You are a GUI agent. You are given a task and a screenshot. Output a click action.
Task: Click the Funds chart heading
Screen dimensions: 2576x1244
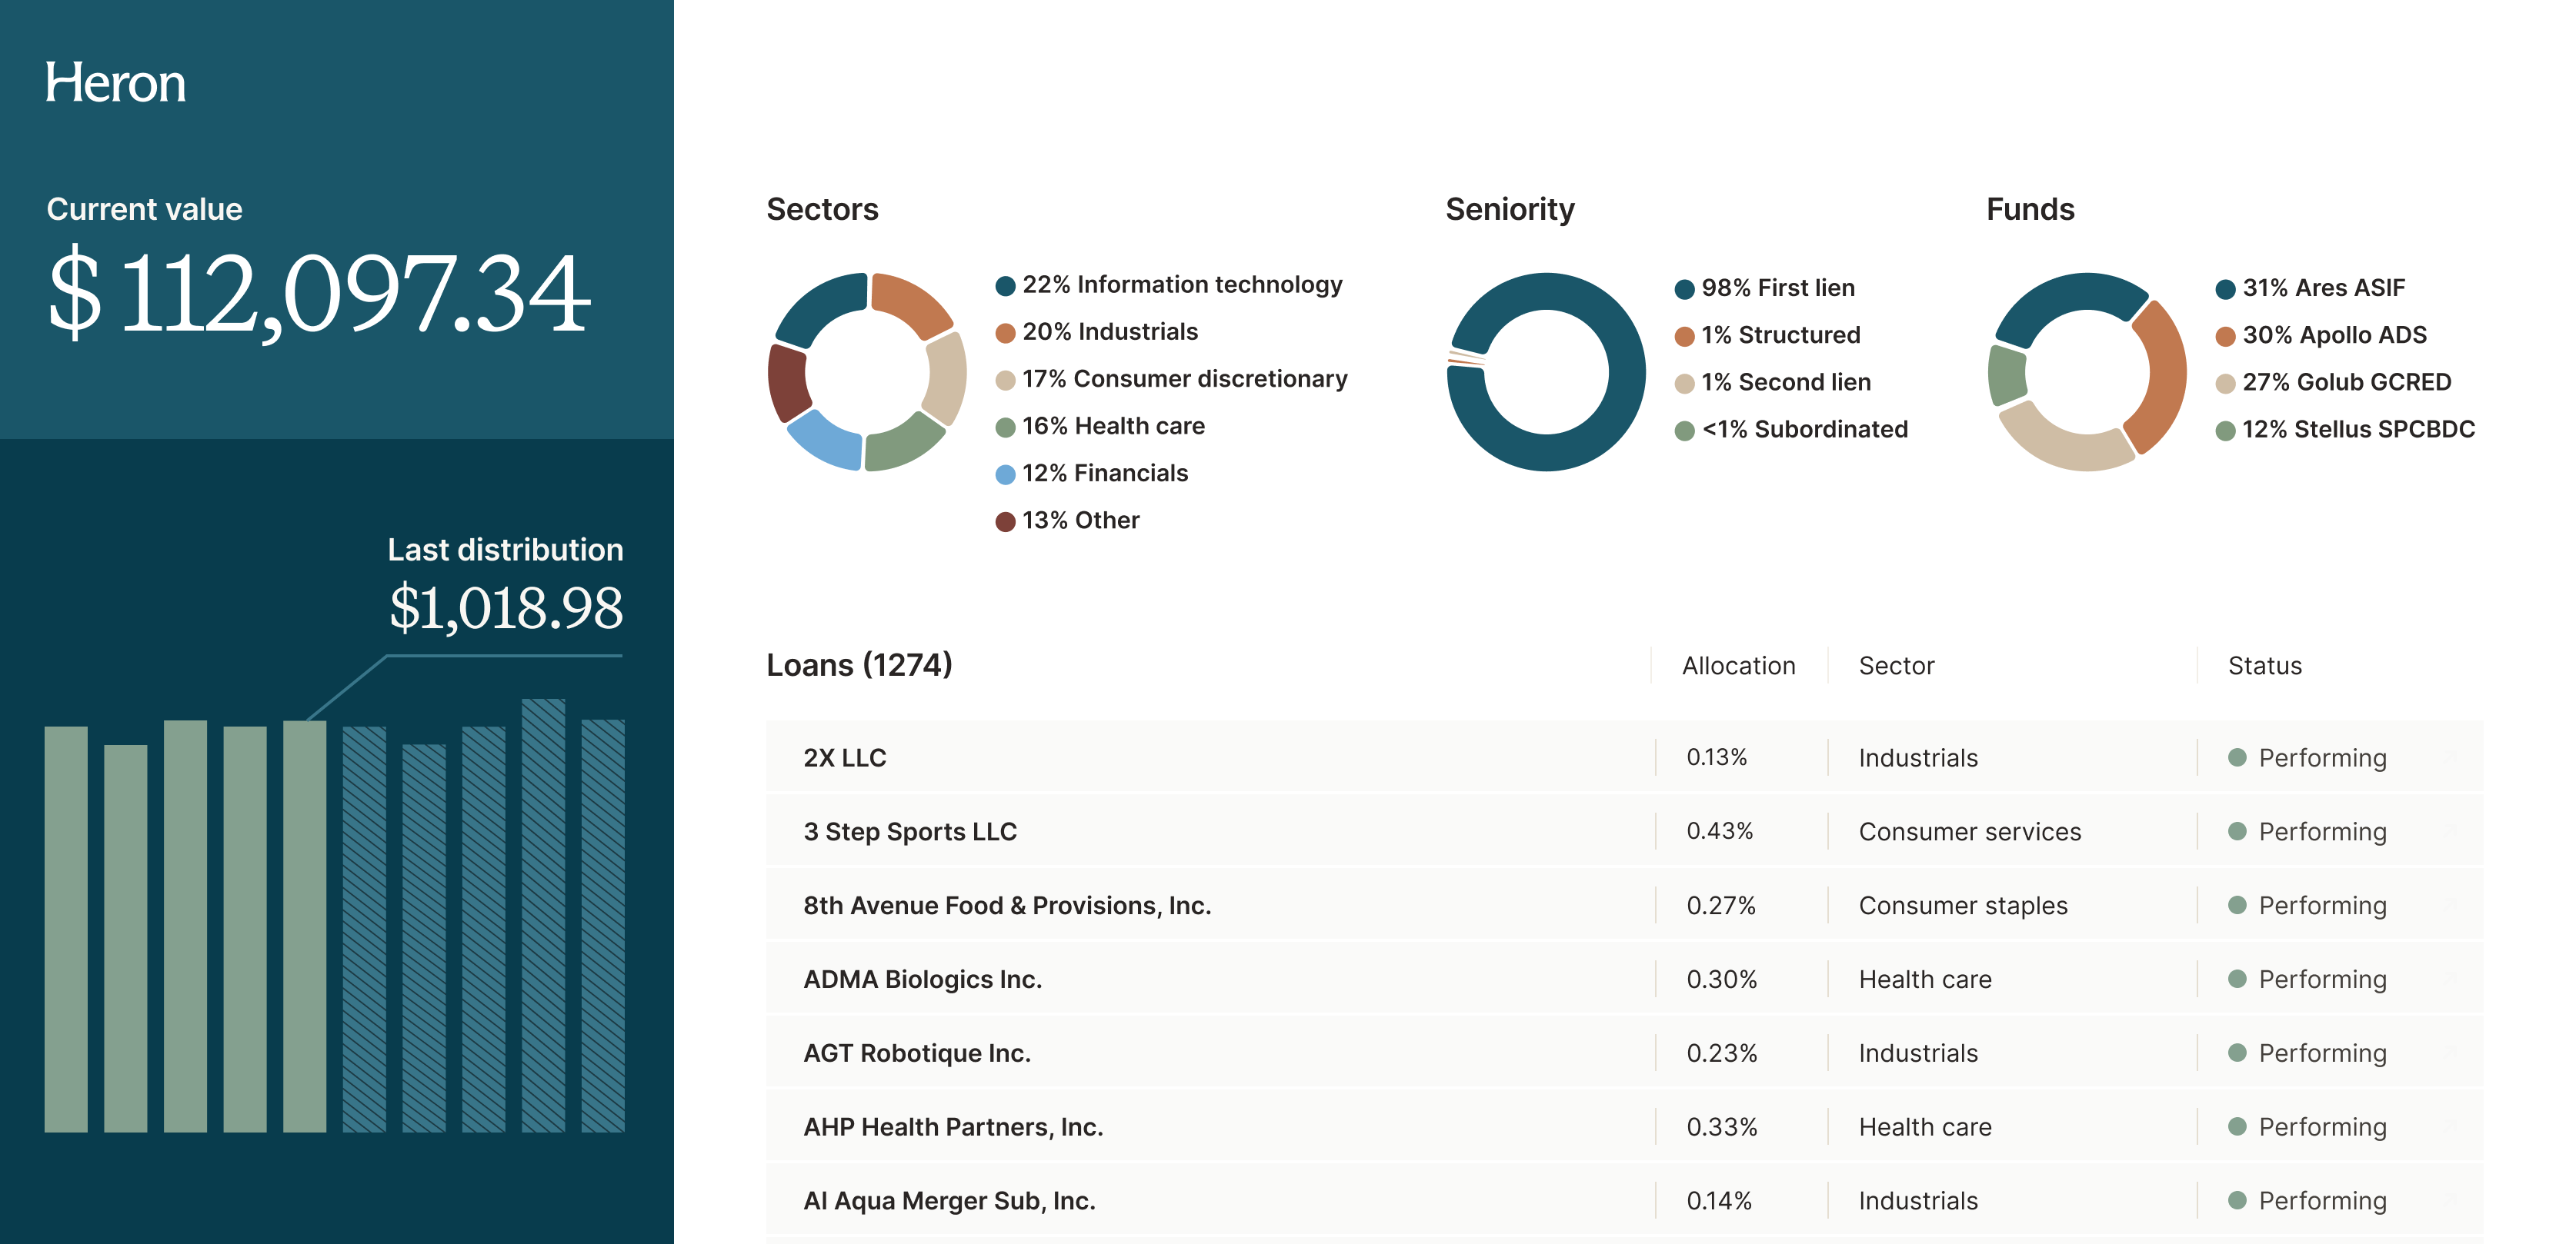coord(2030,209)
